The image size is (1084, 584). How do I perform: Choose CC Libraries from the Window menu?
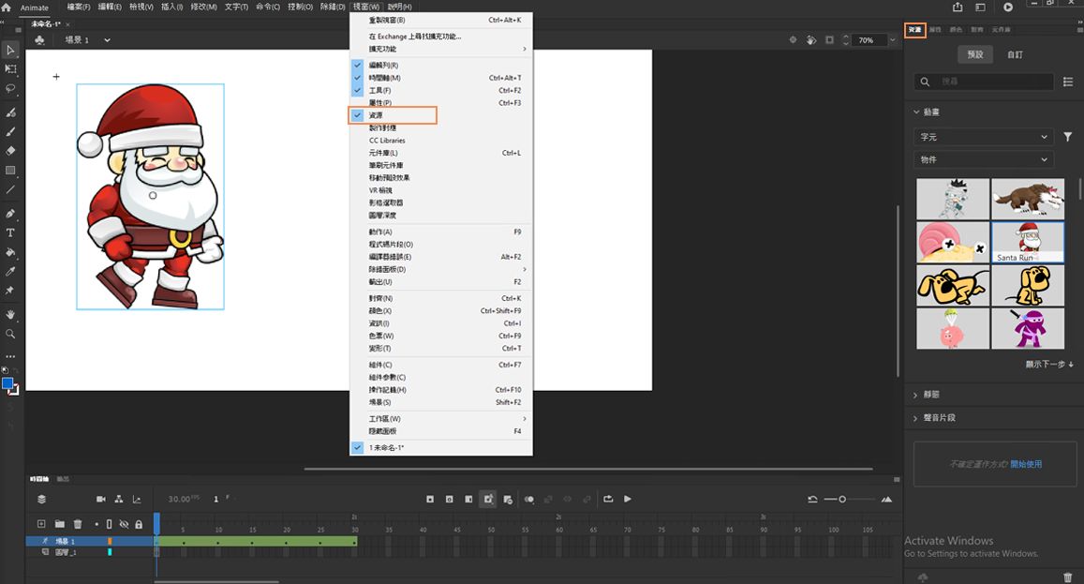coord(441,141)
